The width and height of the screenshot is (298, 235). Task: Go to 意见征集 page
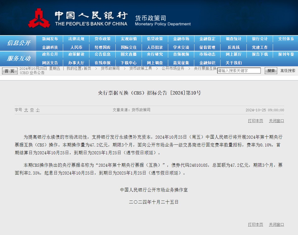click(181, 63)
